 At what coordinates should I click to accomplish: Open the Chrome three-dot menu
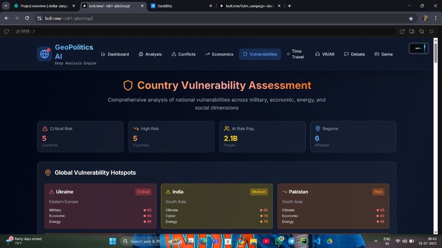[435, 18]
